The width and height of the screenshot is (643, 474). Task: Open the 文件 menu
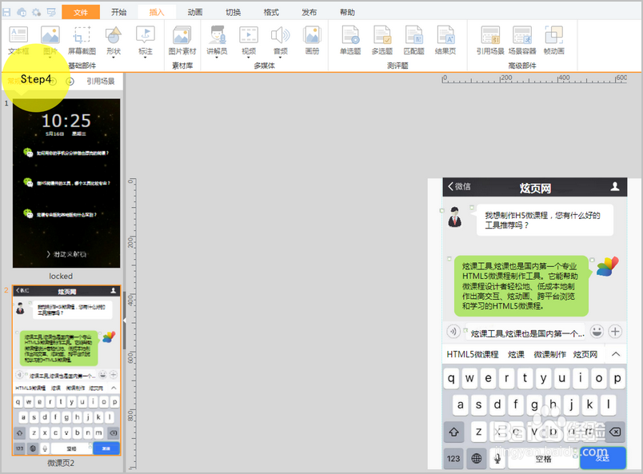(x=81, y=12)
